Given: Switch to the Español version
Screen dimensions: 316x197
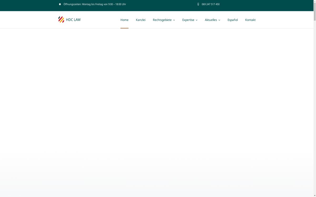Looking at the screenshot, I should [x=233, y=20].
